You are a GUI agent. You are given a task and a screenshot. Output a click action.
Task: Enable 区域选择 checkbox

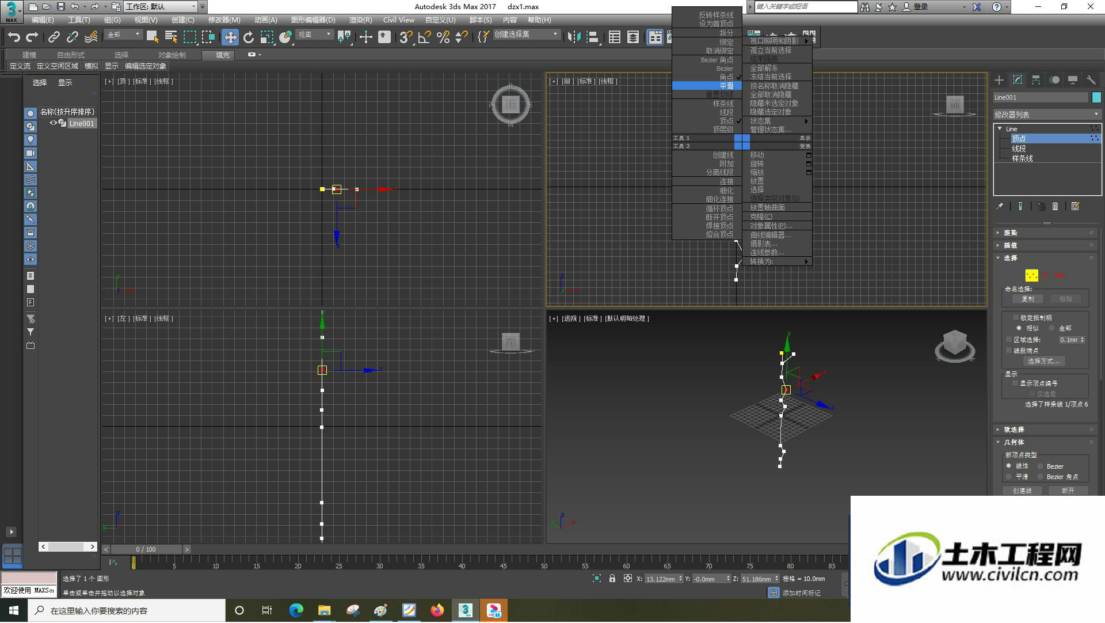click(1009, 340)
